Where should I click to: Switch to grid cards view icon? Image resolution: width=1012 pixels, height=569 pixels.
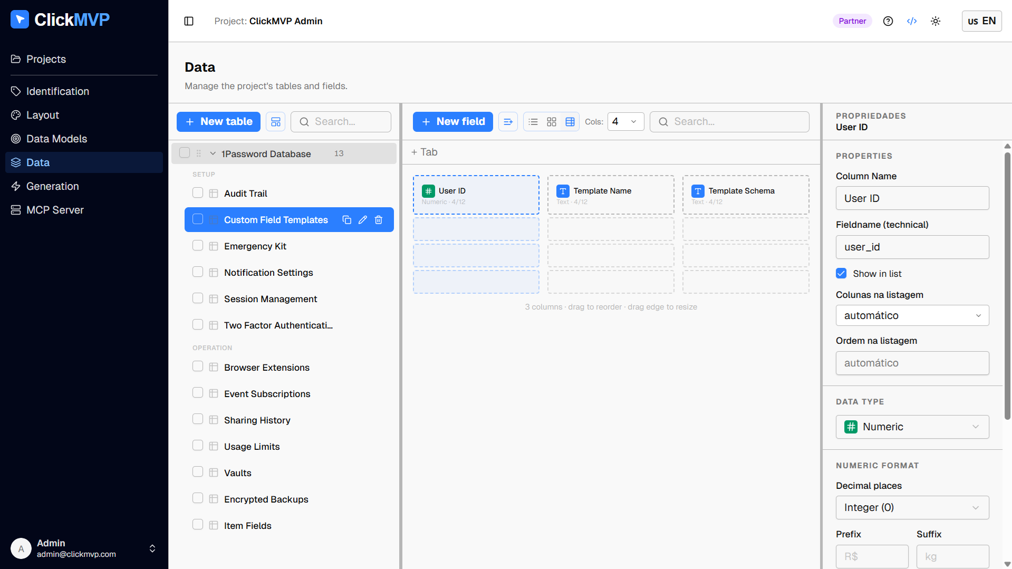point(552,122)
